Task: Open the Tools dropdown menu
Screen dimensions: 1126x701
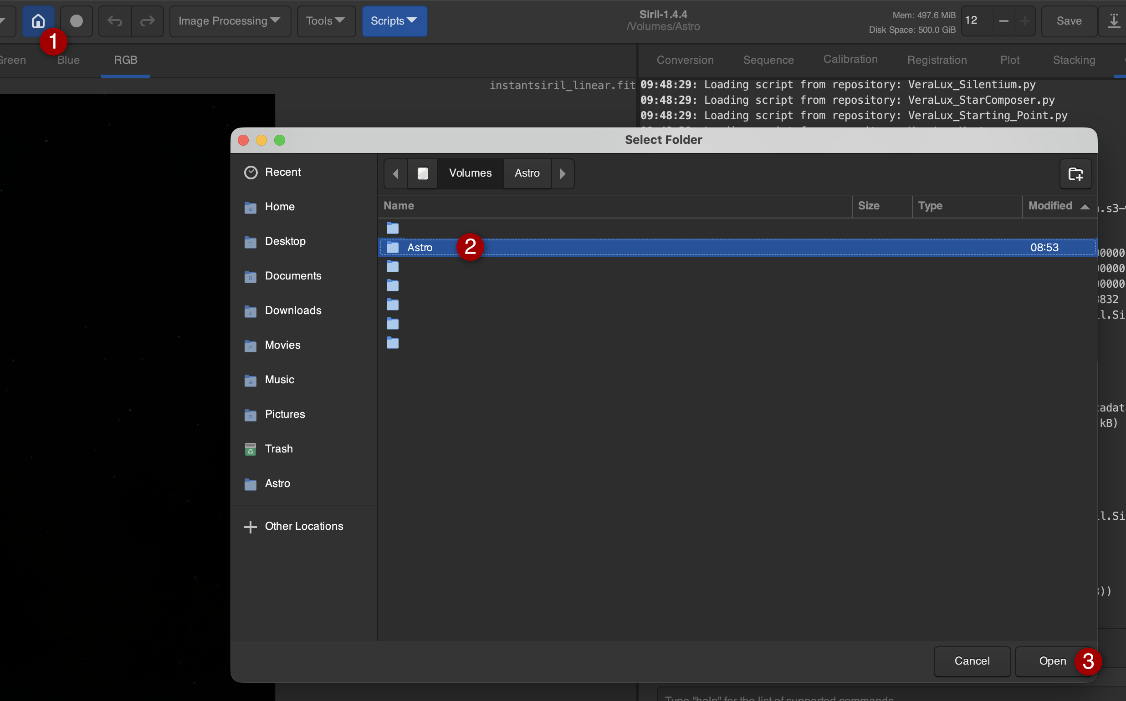Action: click(x=326, y=21)
